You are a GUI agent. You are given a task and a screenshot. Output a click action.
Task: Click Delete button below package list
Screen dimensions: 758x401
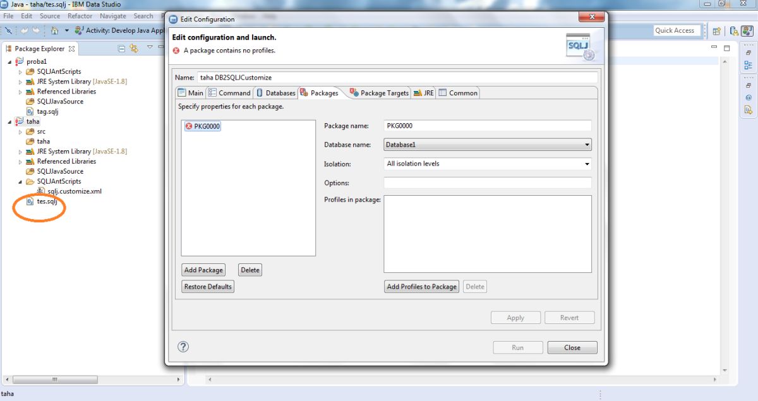tap(250, 270)
